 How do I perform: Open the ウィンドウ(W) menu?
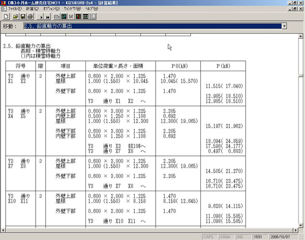[74, 9]
